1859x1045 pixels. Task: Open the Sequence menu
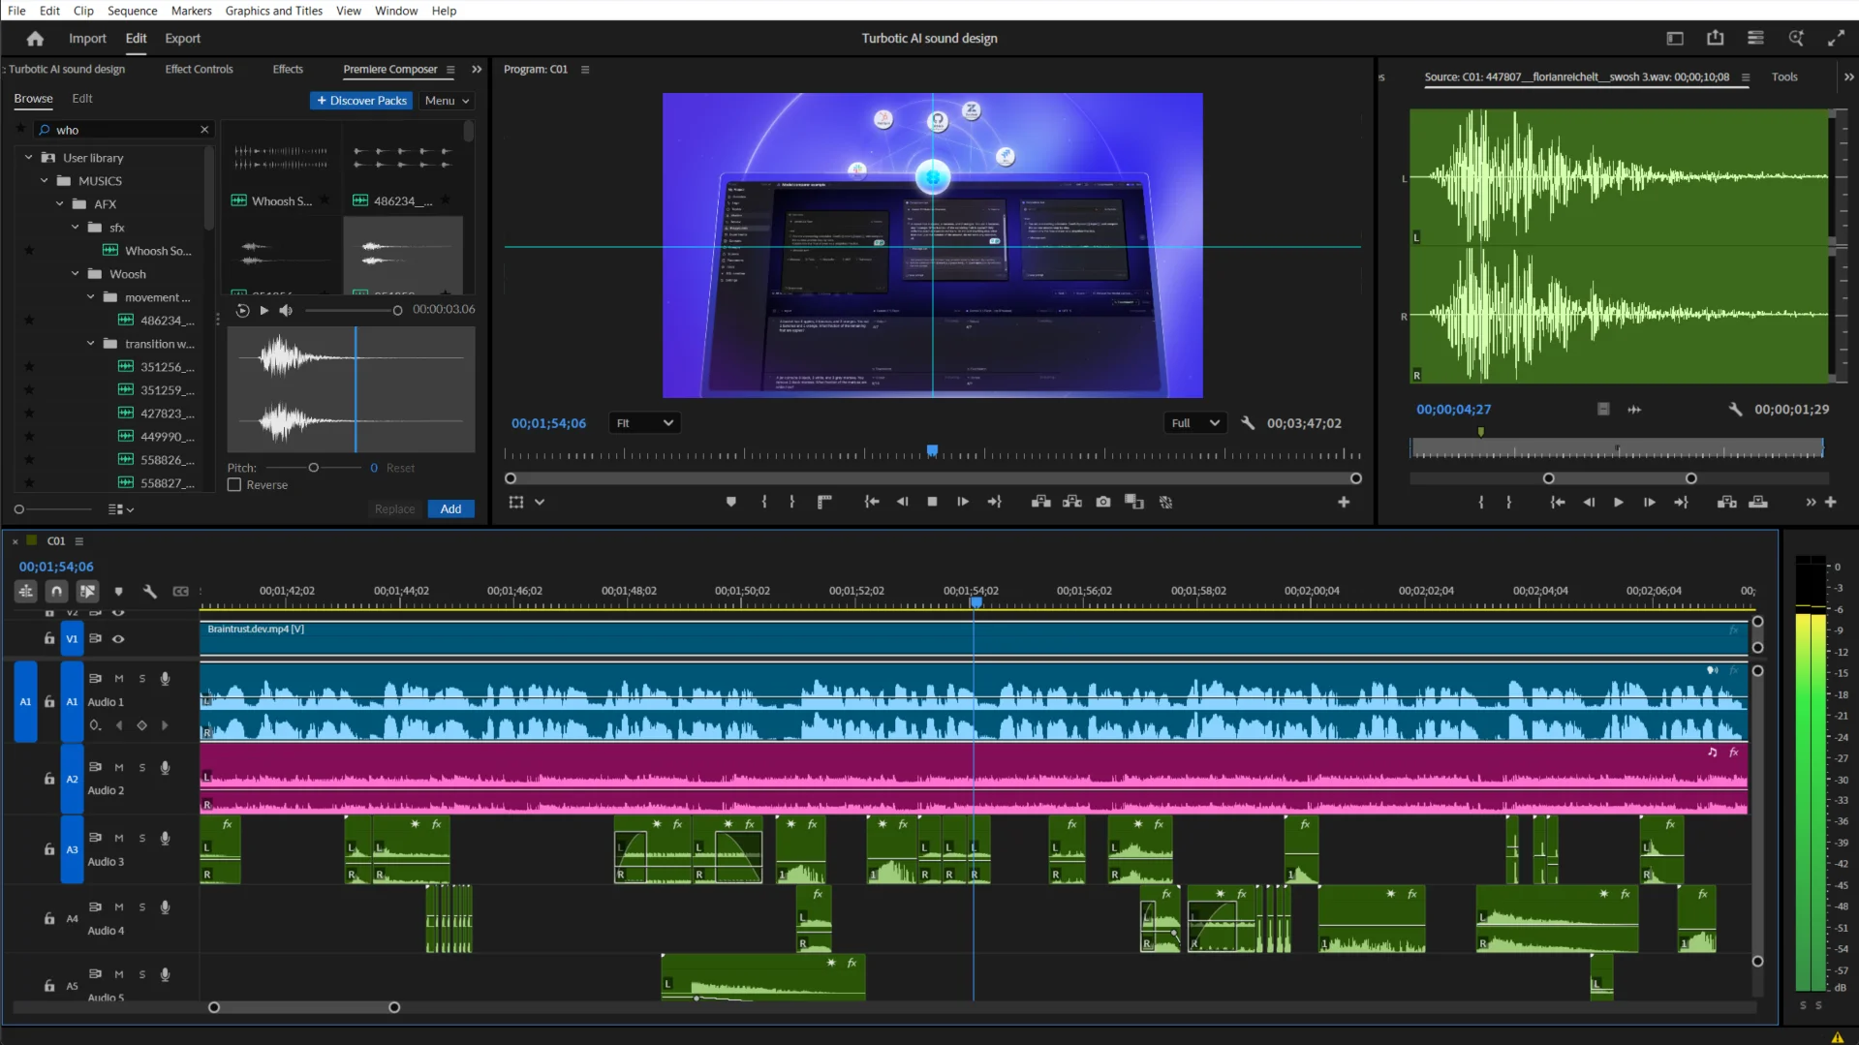(132, 11)
